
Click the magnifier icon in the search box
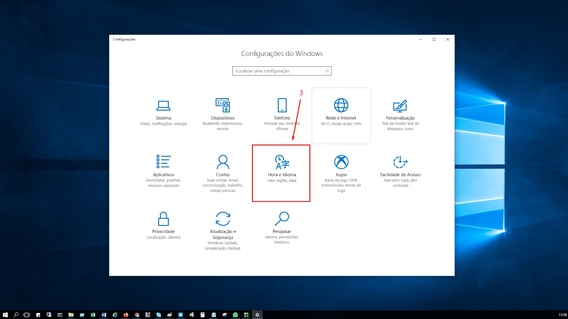click(327, 71)
